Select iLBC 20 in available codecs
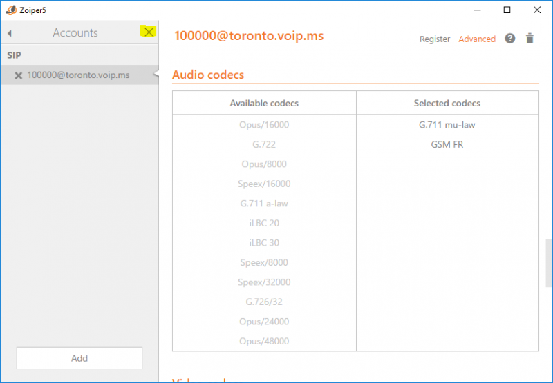 tap(264, 223)
